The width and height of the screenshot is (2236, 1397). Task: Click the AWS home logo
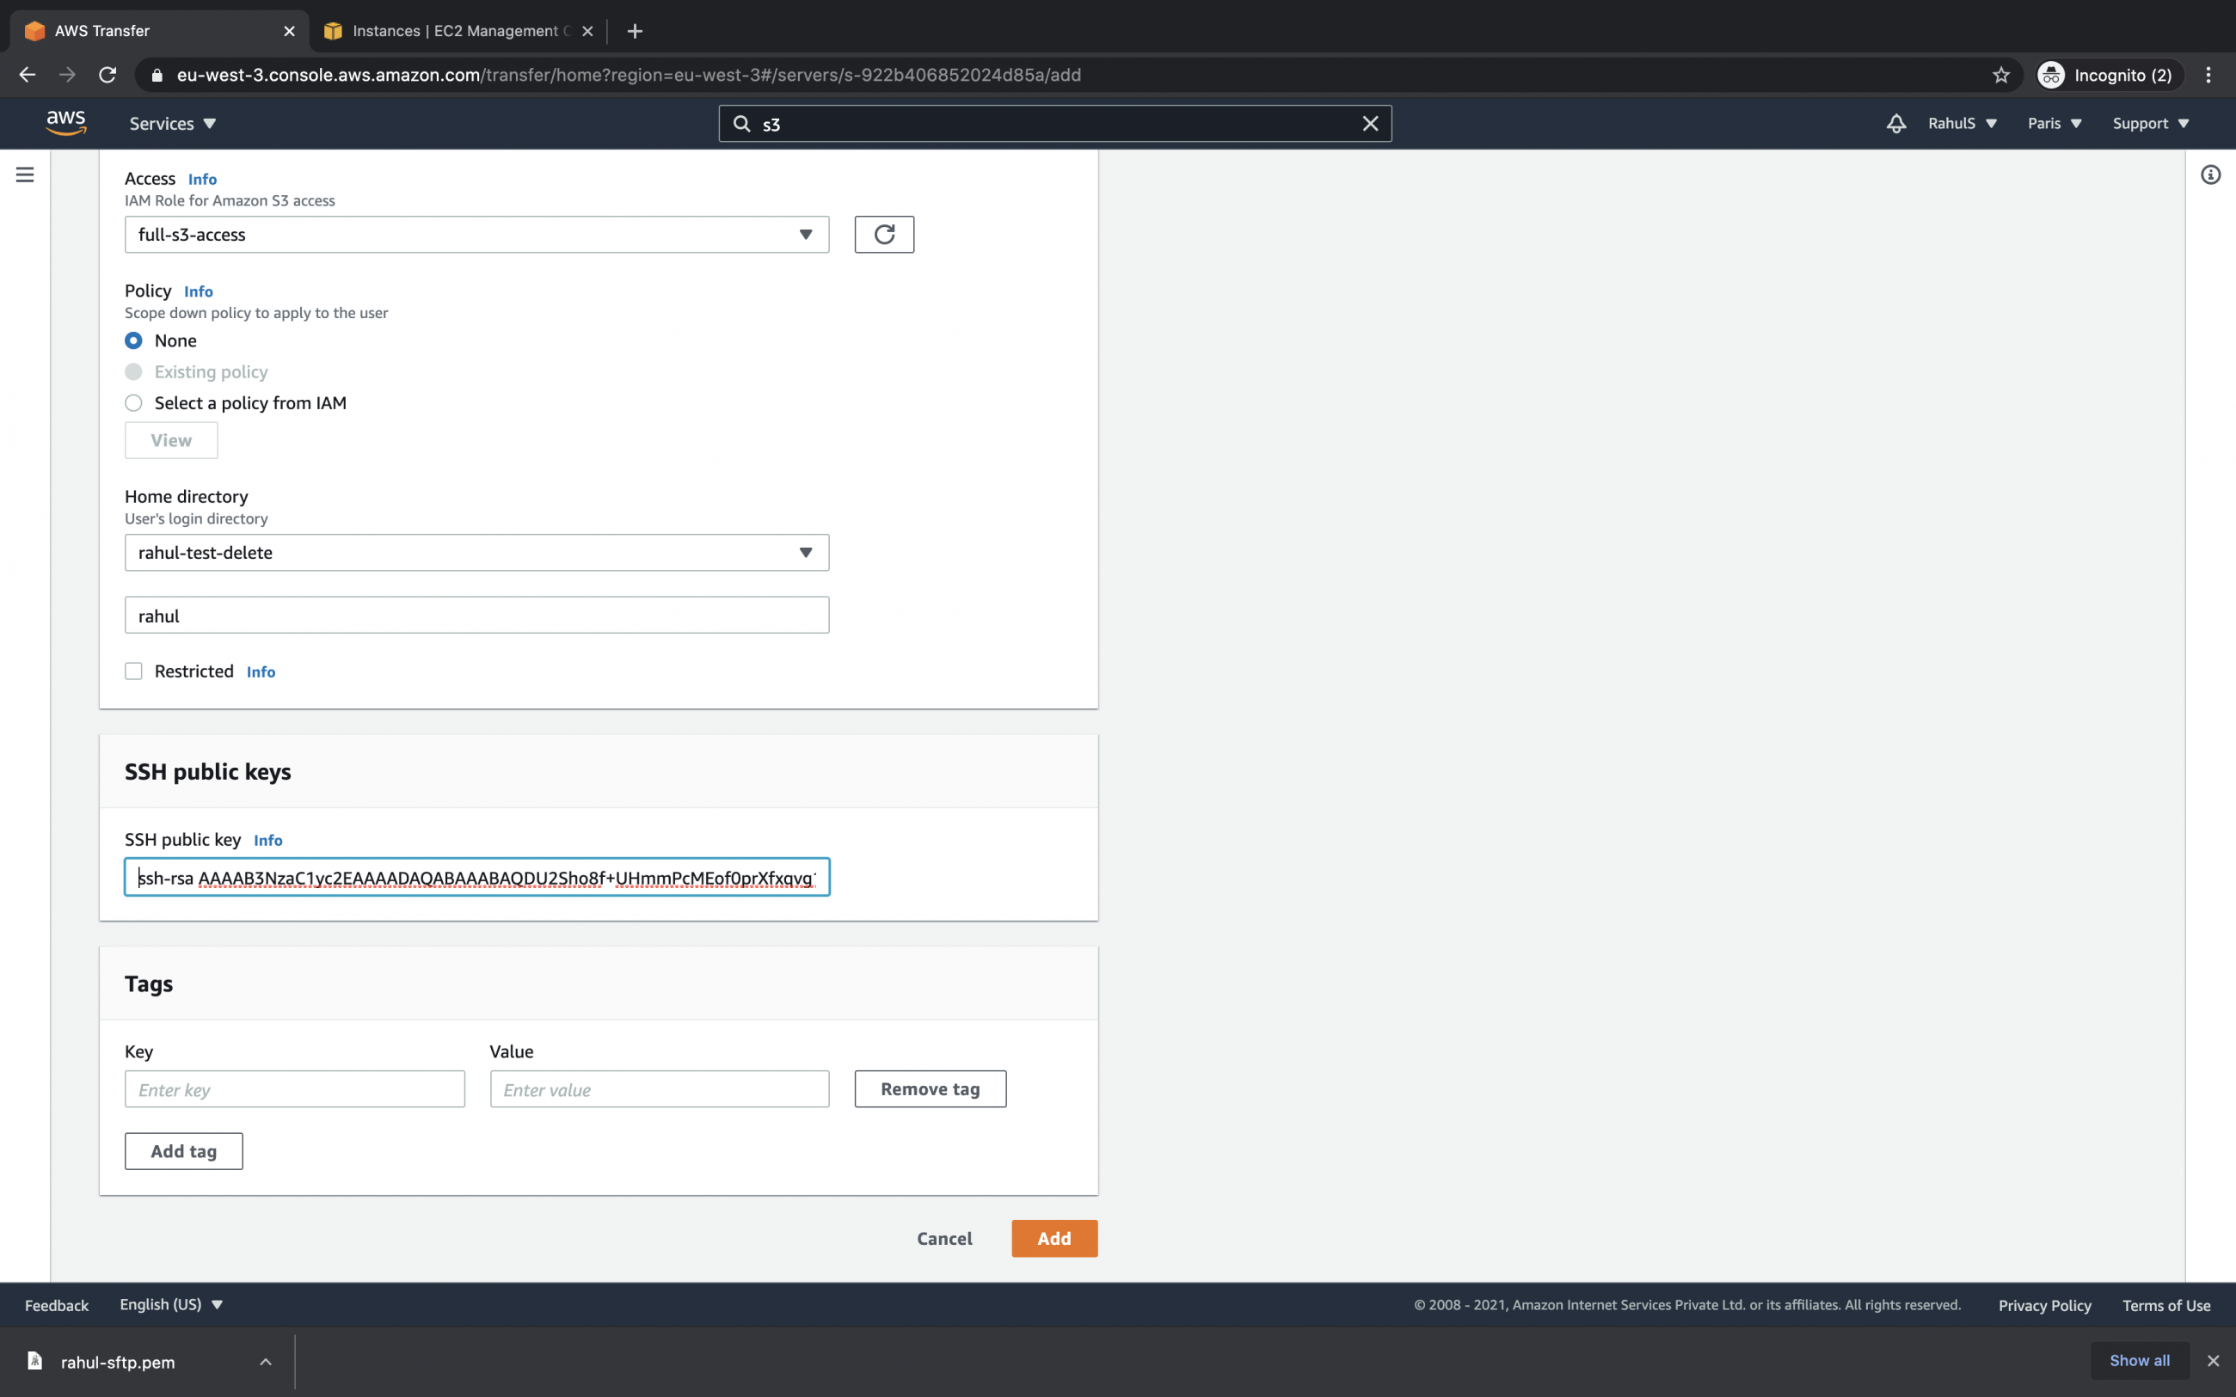click(x=65, y=122)
